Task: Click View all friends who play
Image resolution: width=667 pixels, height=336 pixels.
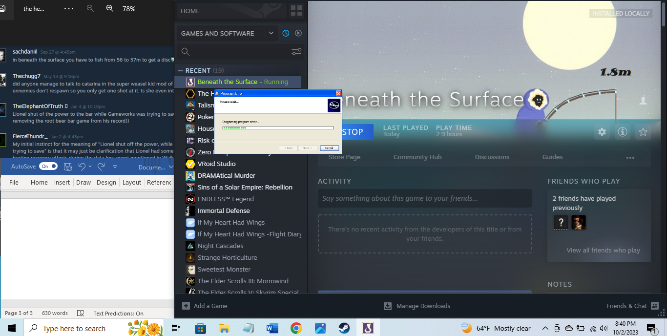Action: (603, 250)
